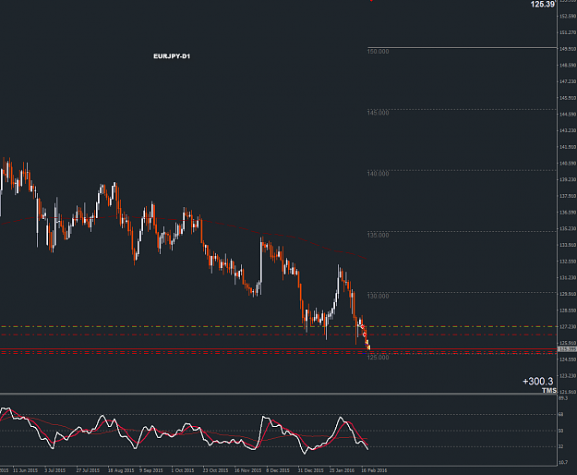The width and height of the screenshot is (577, 475).
Task: Click the 135.230 price axis label
Action: point(568,228)
